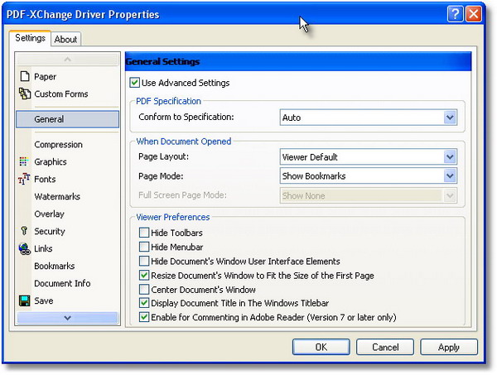Click the OK button

321,347
